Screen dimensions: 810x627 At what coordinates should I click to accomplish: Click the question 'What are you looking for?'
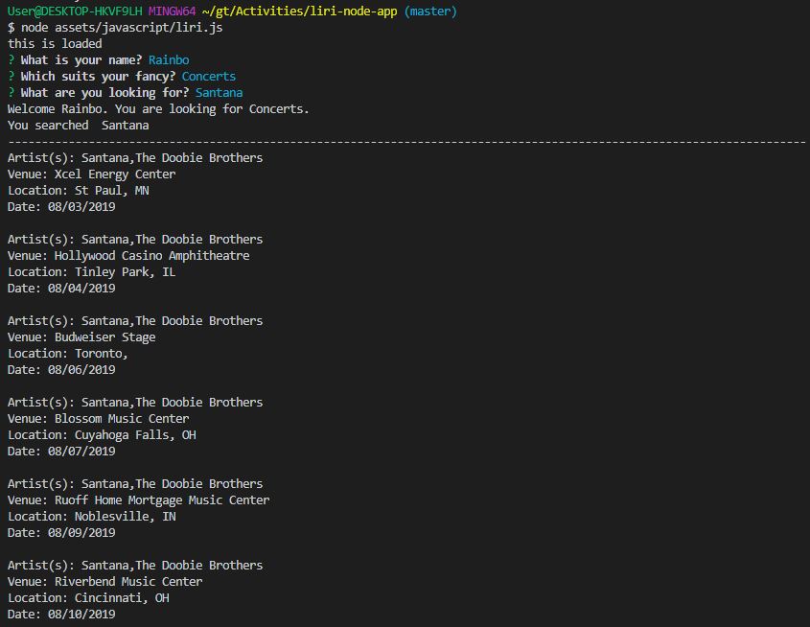tap(104, 93)
